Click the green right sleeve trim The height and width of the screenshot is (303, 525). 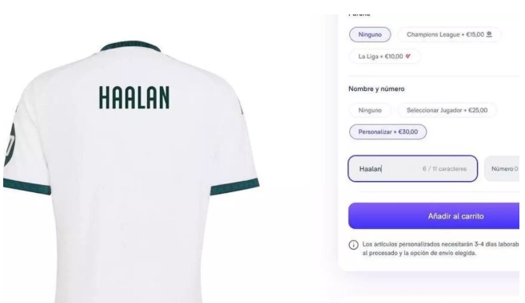235,187
